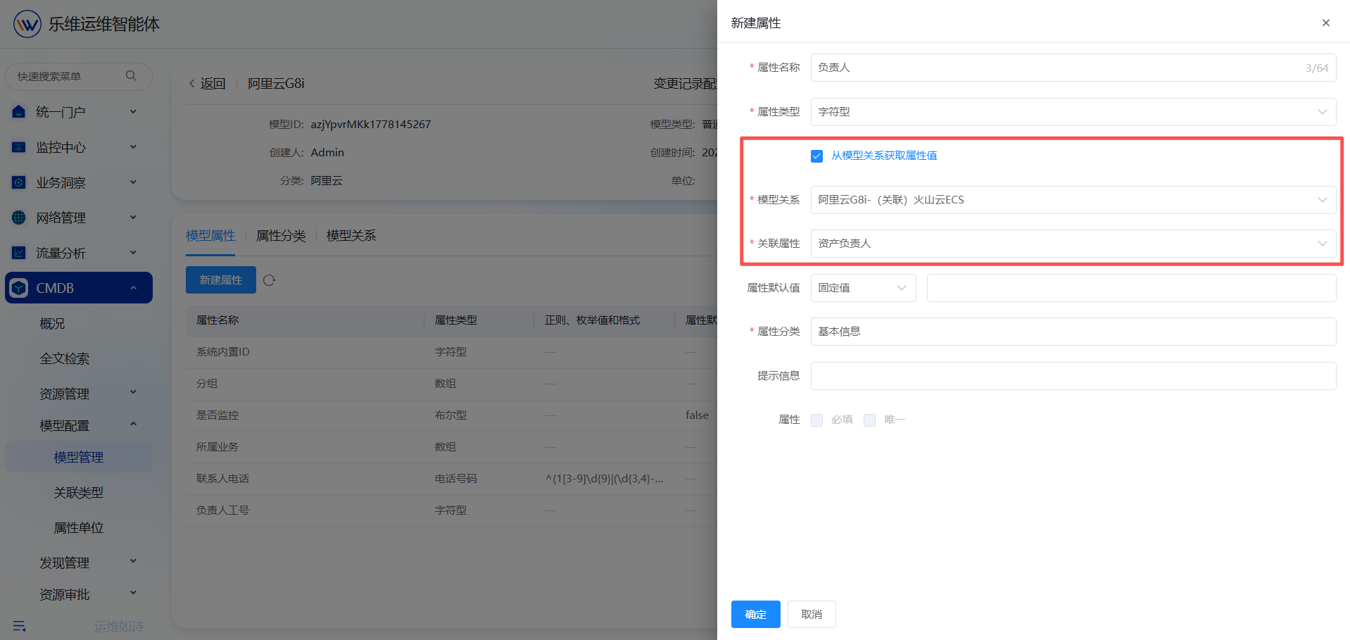Viewport: 1350px width, 640px height.
Task: Expand the 业务洞察 menu chevron
Action: [133, 182]
